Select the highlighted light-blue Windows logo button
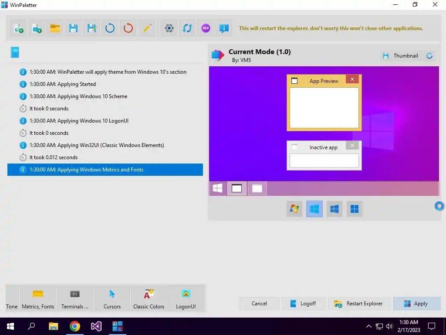The width and height of the screenshot is (446, 335). [314, 209]
